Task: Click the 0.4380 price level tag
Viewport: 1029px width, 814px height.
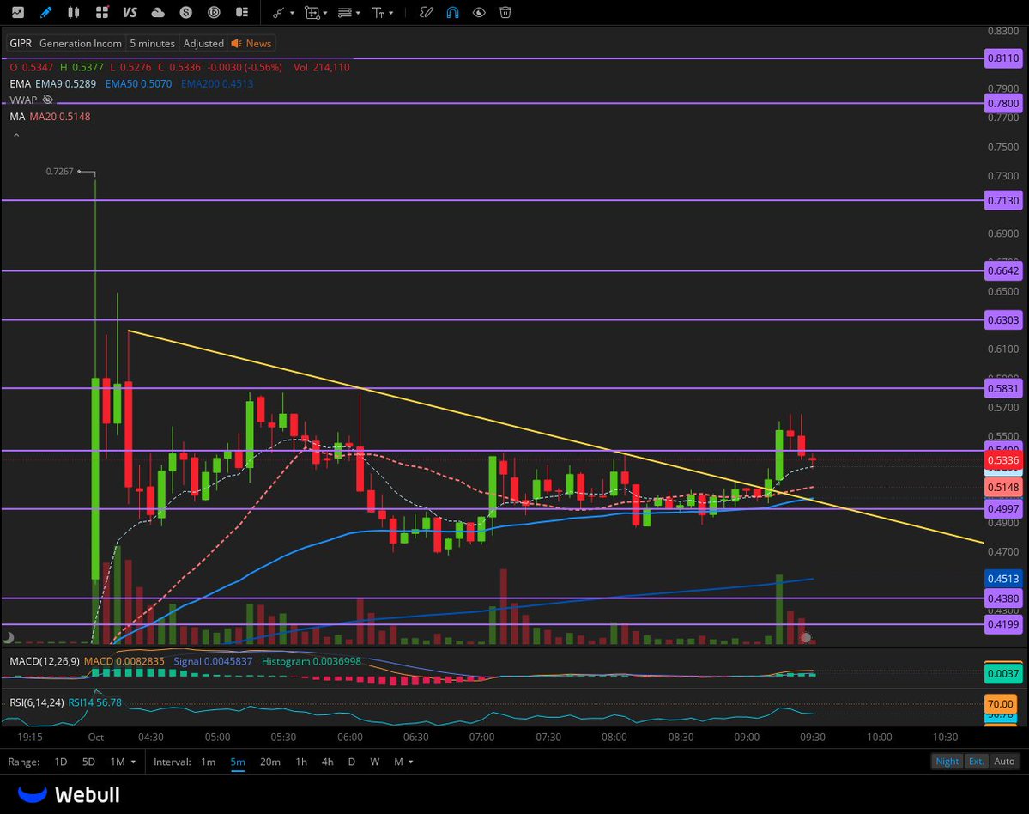Action: pyautogui.click(x=1003, y=598)
